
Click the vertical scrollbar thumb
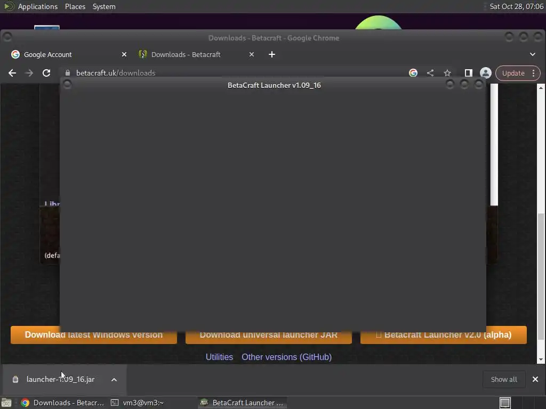click(x=541, y=276)
